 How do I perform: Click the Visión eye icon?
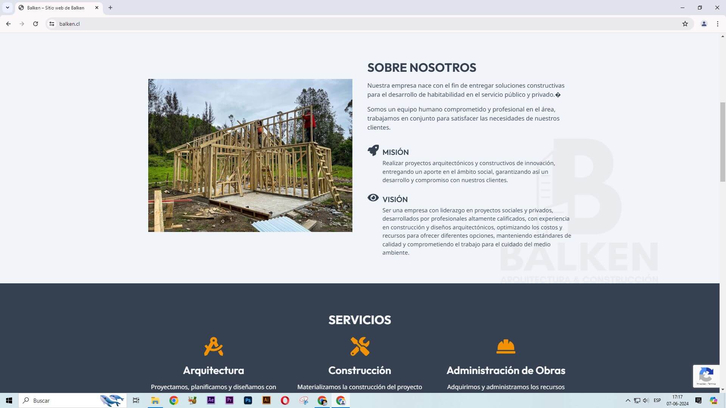(373, 198)
